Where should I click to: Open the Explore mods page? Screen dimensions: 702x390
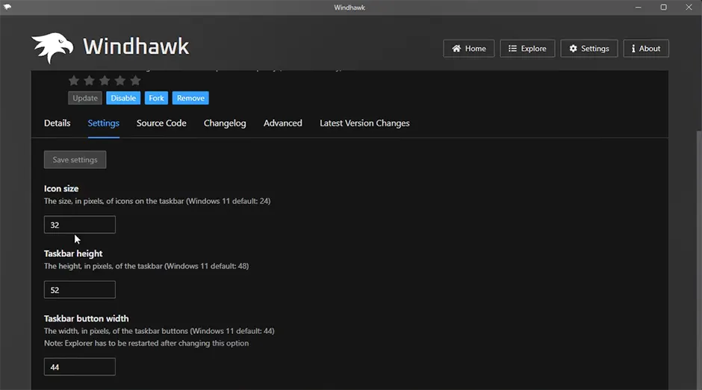point(527,49)
